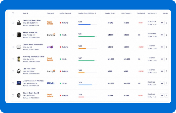This screenshot has width=176, height=113.
Task: Click the İşlemler column header
Action: tap(165, 13)
